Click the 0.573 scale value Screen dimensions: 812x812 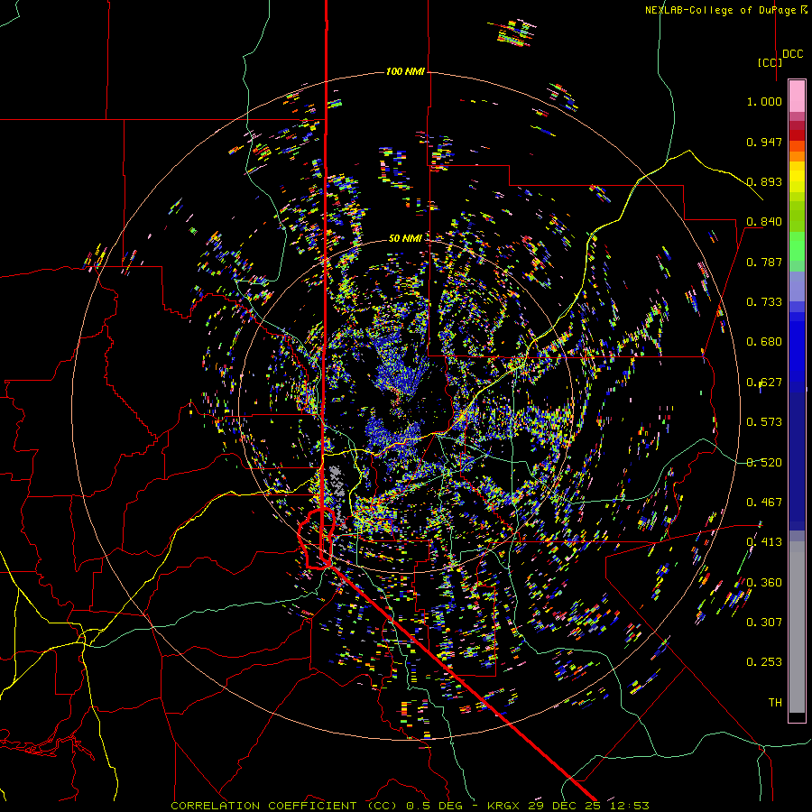(x=764, y=422)
